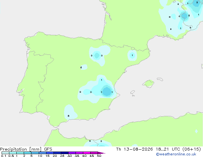The image size is (203, 157).
Task: Click the 25–30 mm navy legend swatch
Action: [x=65, y=153]
